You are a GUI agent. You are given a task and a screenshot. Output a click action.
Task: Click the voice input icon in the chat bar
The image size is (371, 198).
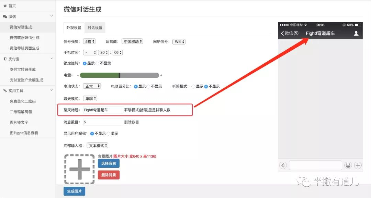coord(283,165)
